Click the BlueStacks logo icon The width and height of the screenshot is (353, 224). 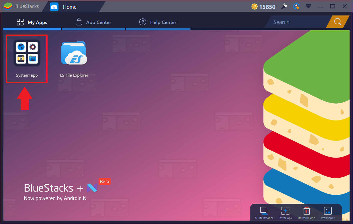click(x=8, y=6)
